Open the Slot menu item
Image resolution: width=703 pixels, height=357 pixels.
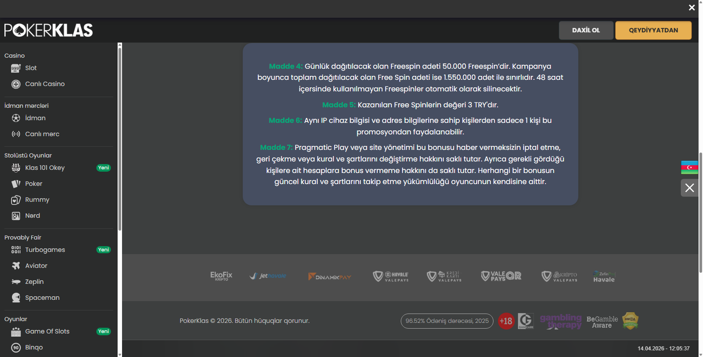pos(31,68)
